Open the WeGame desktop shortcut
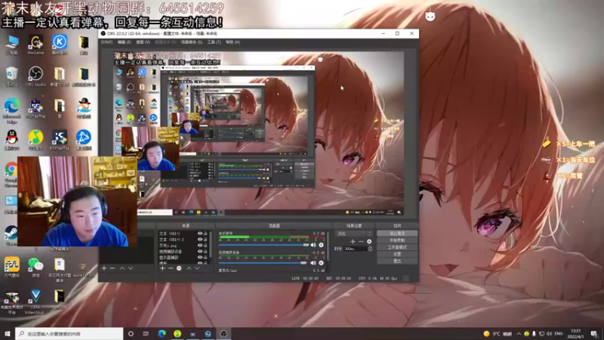This screenshot has width=604, height=340. 35,45
